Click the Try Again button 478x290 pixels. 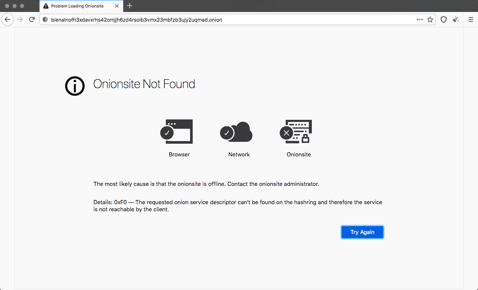[x=362, y=232]
